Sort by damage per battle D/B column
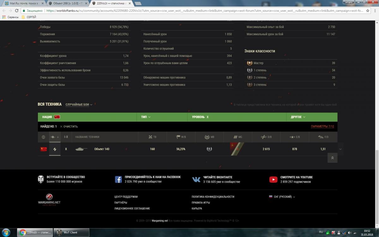Viewport: 379px width, 237px height. (266, 137)
